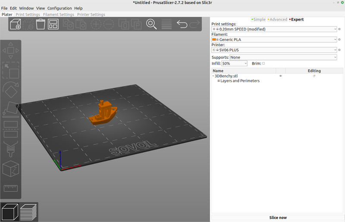Viewport: 345px width, 222px height.
Task: Switch to Plater tab
Action: [7, 15]
